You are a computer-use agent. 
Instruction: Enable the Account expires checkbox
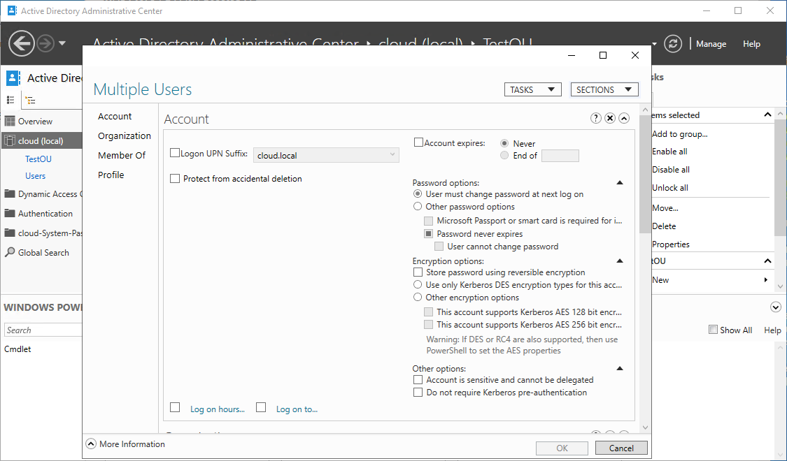coord(418,142)
